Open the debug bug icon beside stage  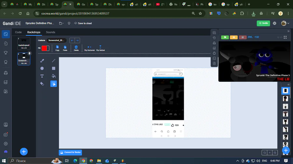(x=214, y=53)
